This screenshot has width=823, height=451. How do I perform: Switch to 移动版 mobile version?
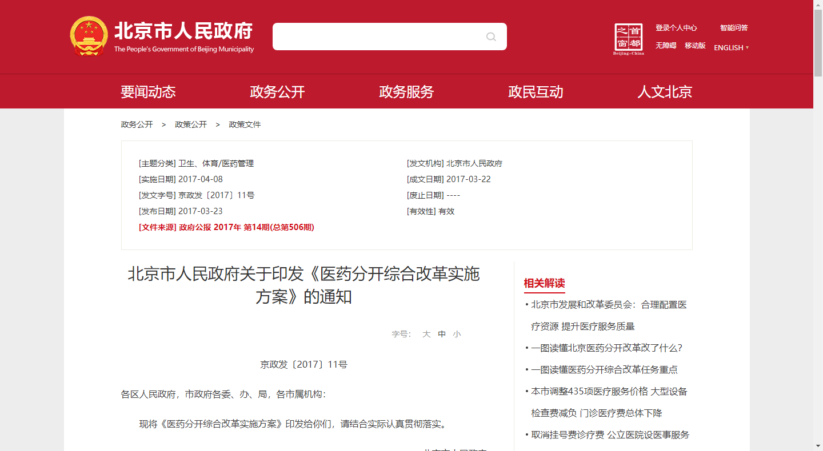click(695, 46)
